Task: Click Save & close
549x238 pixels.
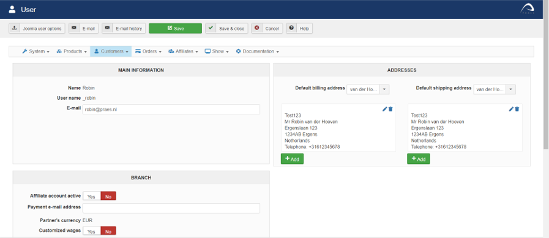Action: [x=226, y=28]
